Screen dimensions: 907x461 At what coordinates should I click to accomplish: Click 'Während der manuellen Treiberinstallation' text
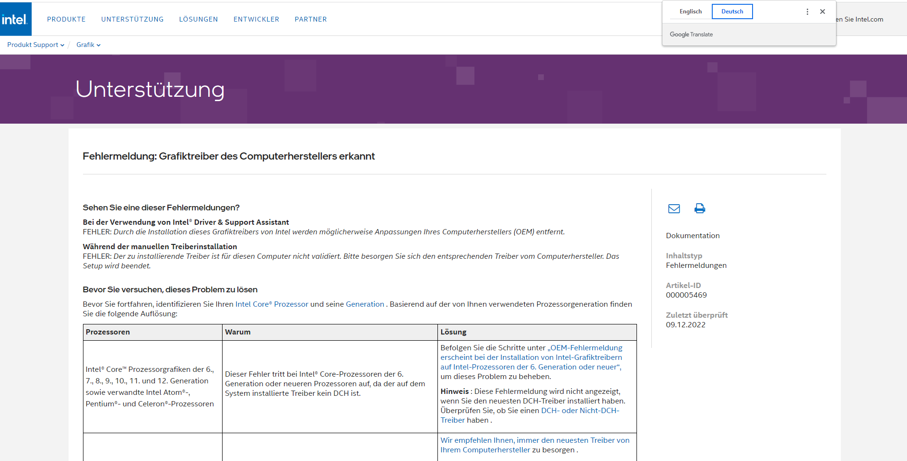pos(160,247)
